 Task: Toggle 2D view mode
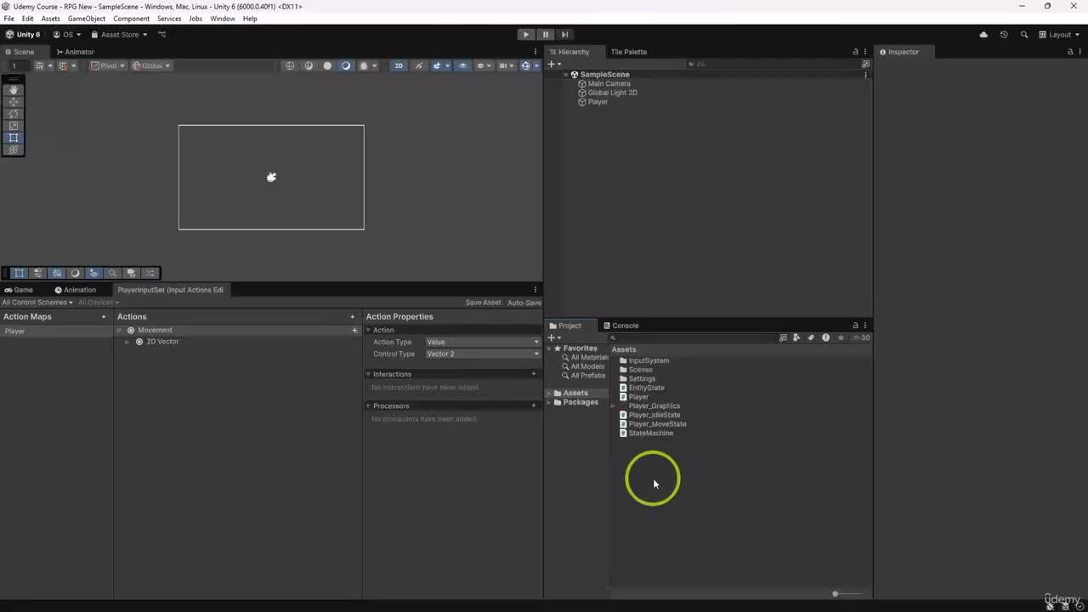pyautogui.click(x=399, y=65)
